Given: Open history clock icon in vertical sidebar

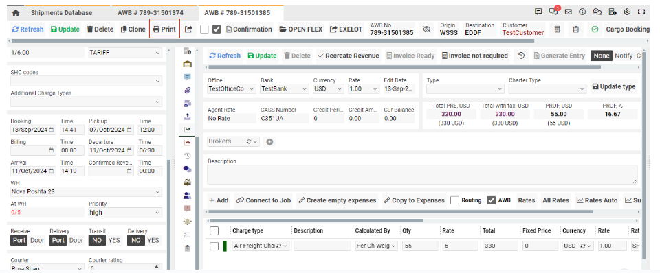Looking at the screenshot, I should click(x=188, y=156).
